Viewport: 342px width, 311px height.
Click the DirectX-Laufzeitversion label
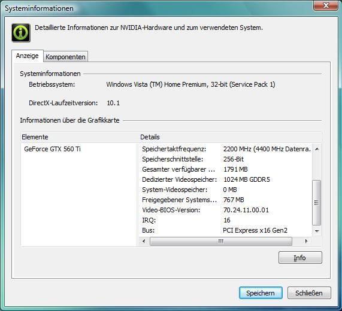(63, 103)
